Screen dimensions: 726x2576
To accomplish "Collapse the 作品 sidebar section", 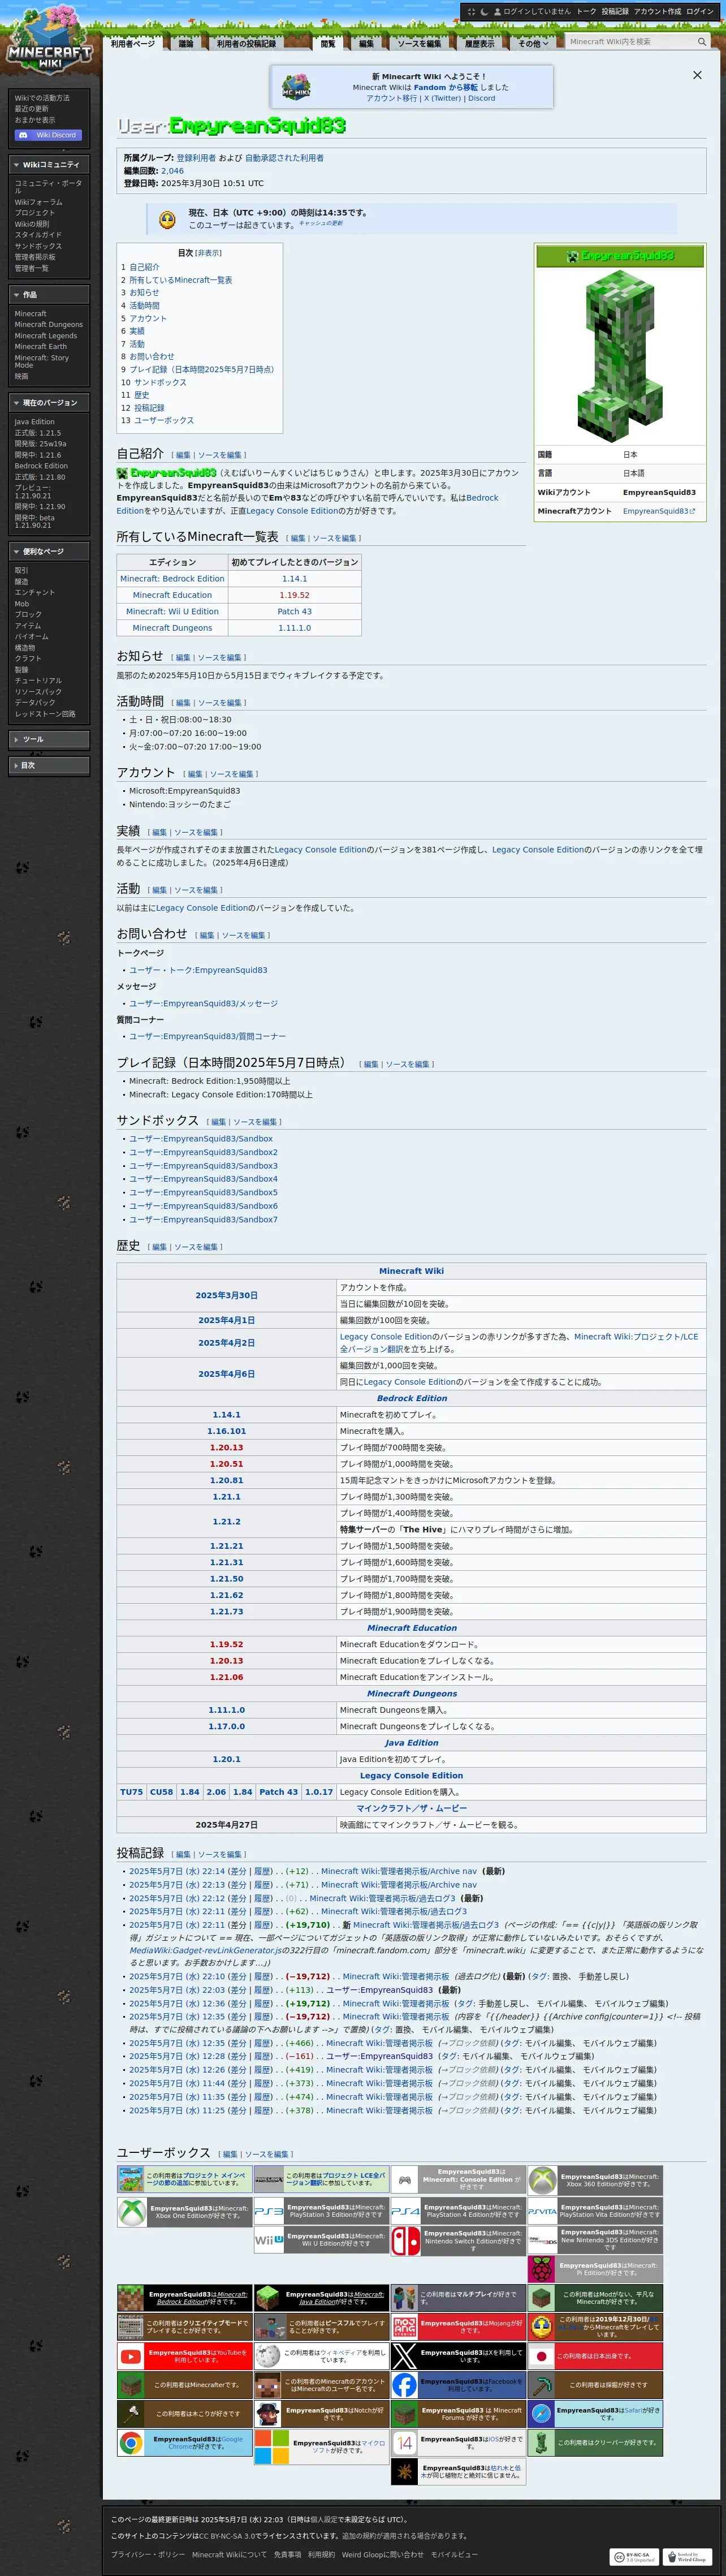I will (x=50, y=295).
